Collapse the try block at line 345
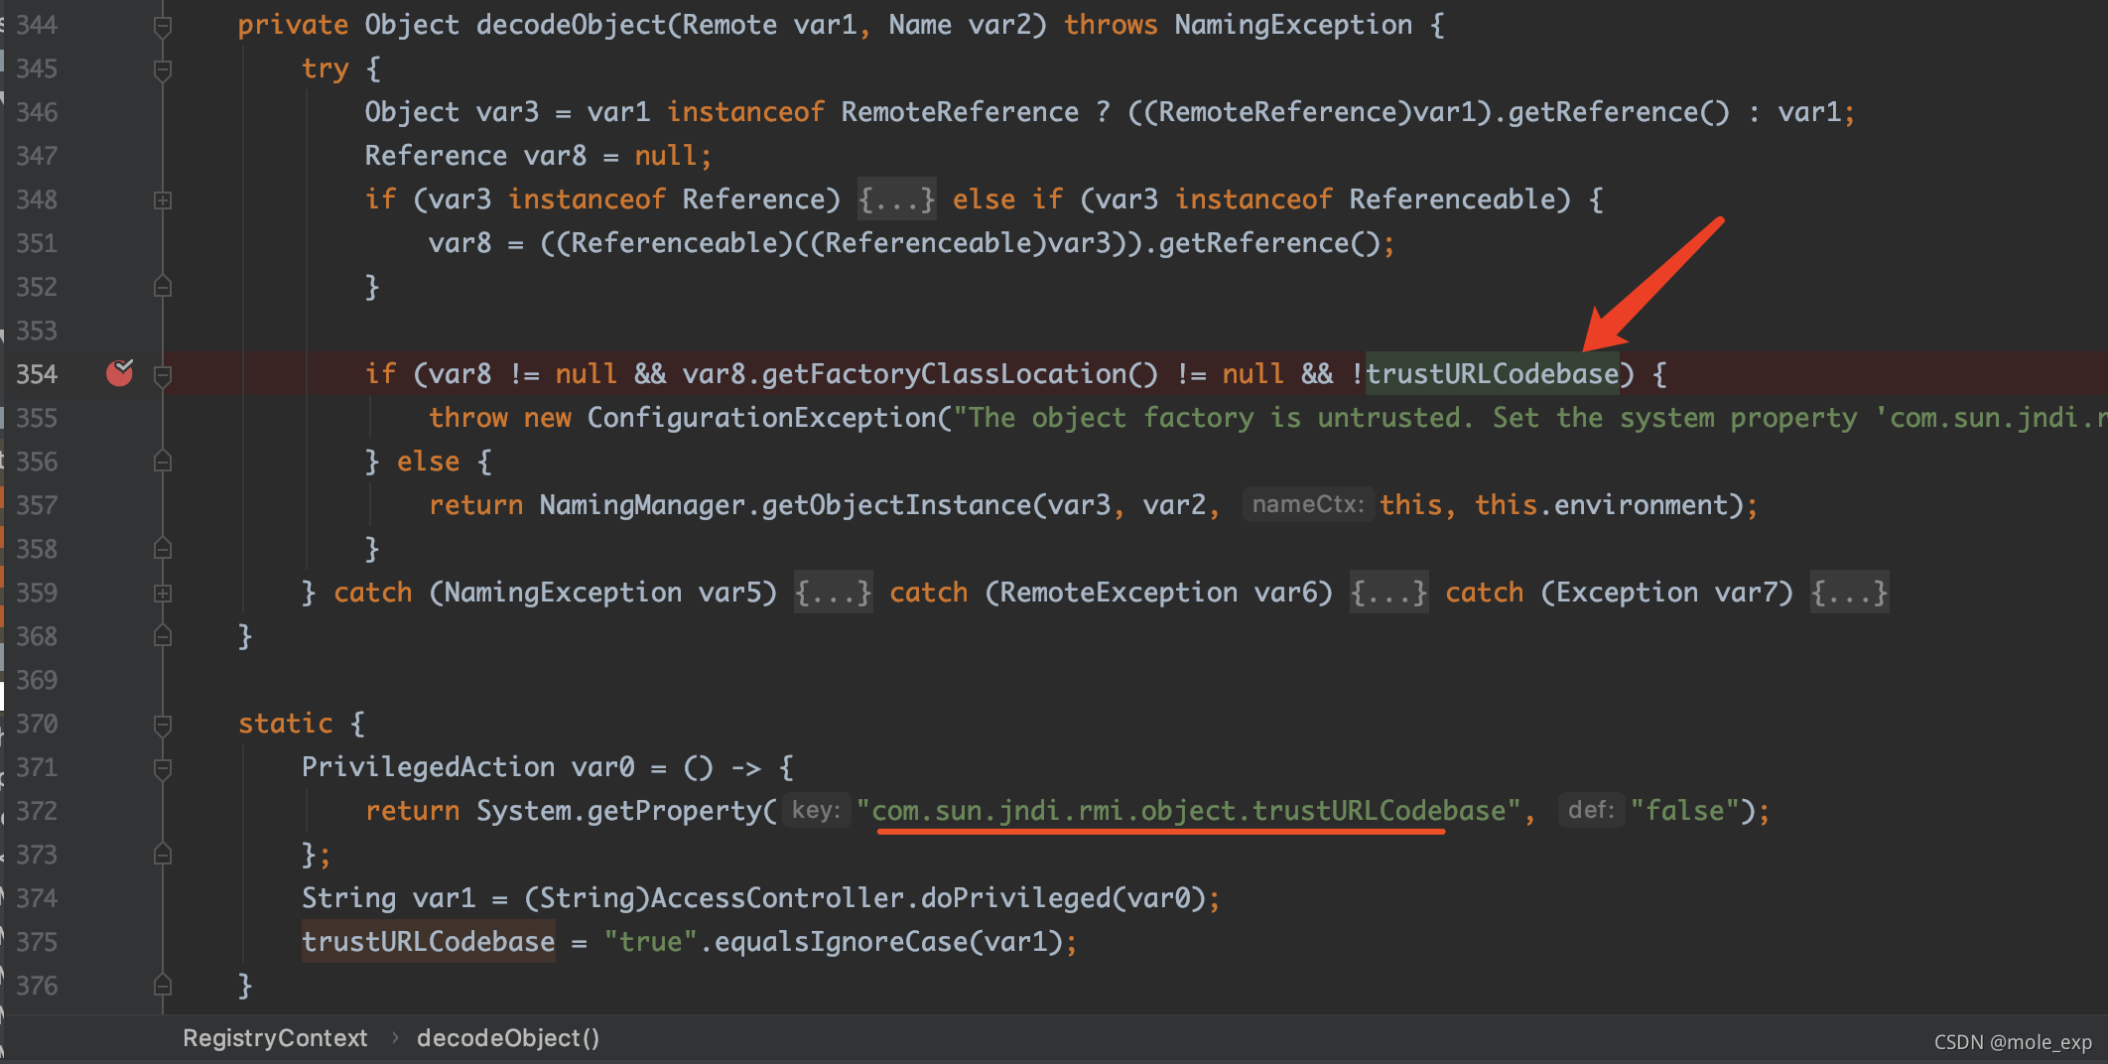The height and width of the screenshot is (1064, 2108). point(163,70)
